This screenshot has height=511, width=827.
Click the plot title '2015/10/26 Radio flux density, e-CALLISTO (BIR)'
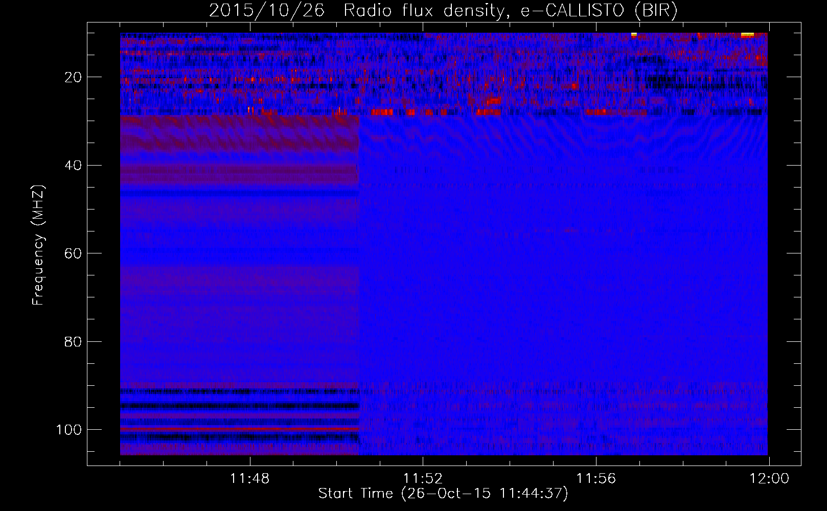click(443, 11)
